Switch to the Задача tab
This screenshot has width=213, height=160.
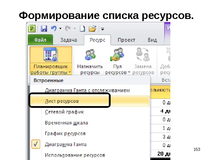69,40
